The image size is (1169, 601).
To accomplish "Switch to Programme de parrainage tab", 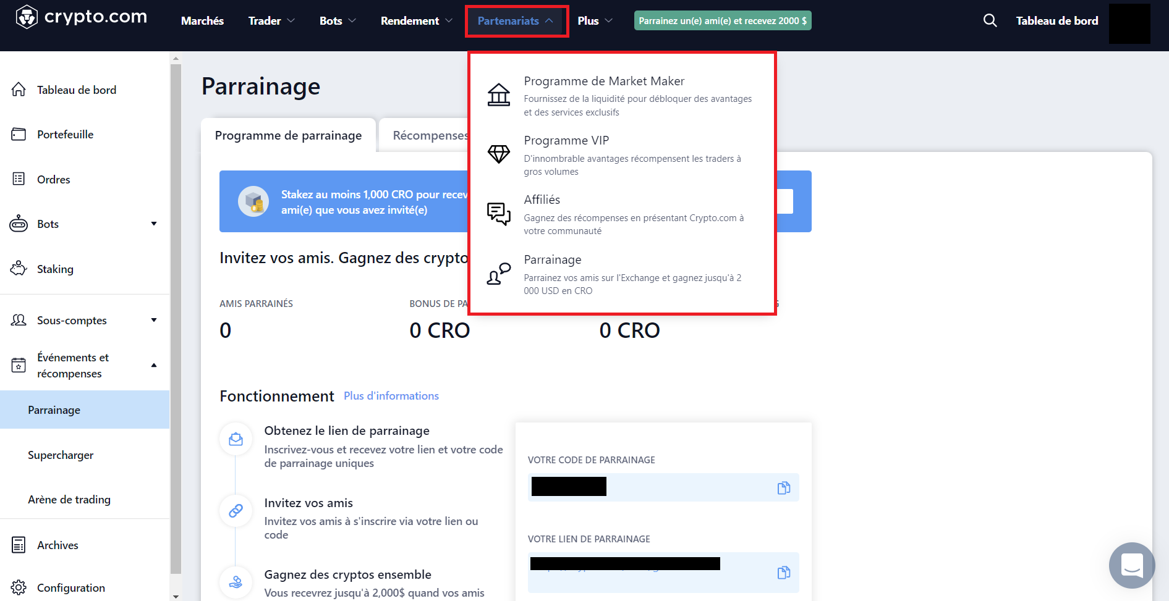I will [288, 135].
